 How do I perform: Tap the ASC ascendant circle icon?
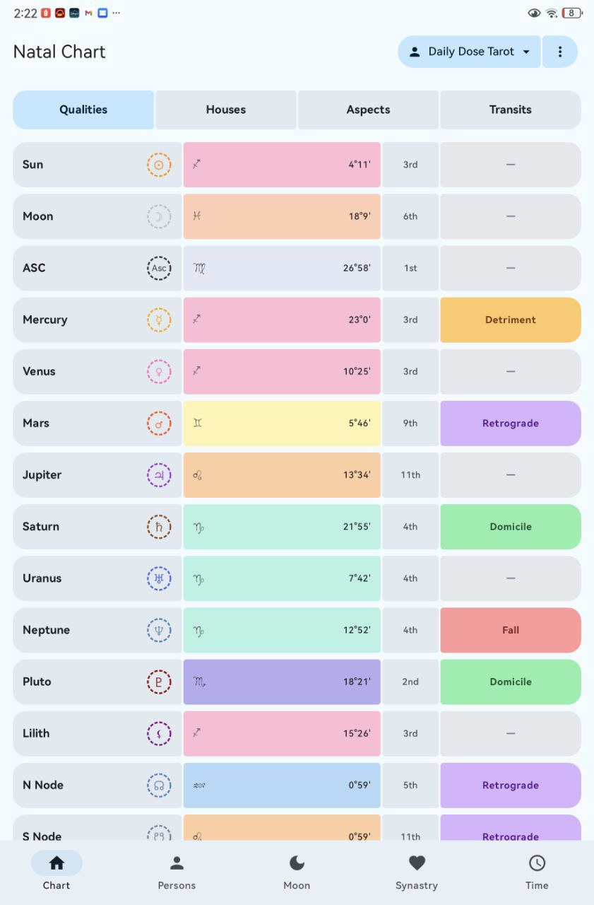pyautogui.click(x=159, y=268)
